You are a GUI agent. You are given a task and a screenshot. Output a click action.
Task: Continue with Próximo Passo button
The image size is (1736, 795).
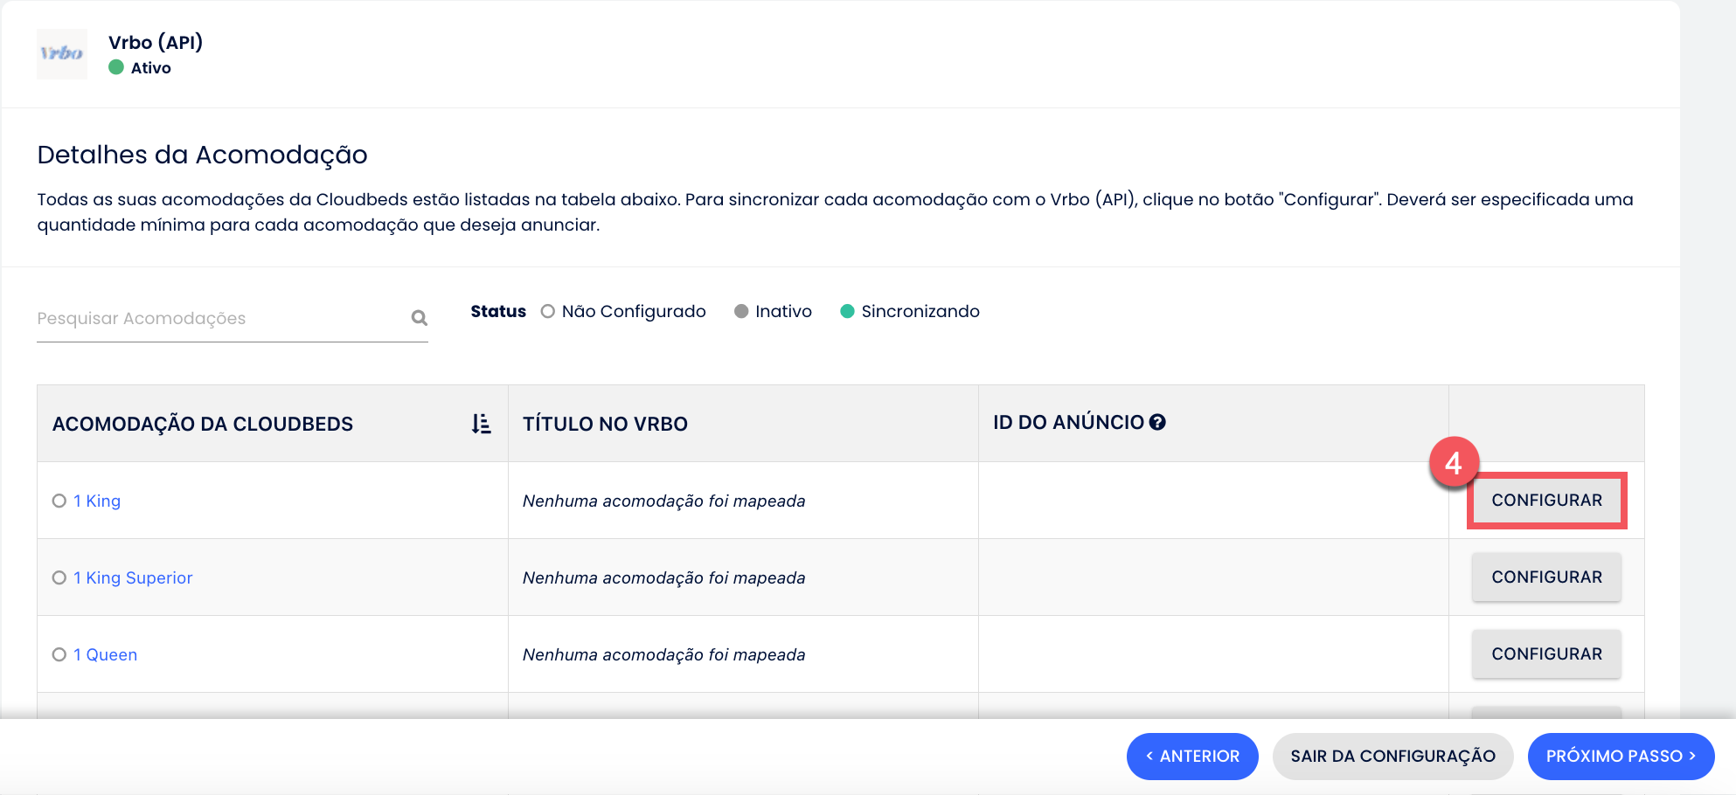(x=1621, y=757)
